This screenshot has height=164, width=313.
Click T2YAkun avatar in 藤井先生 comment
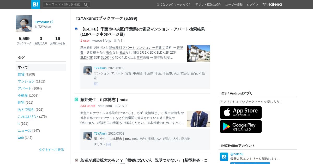(x=88, y=136)
